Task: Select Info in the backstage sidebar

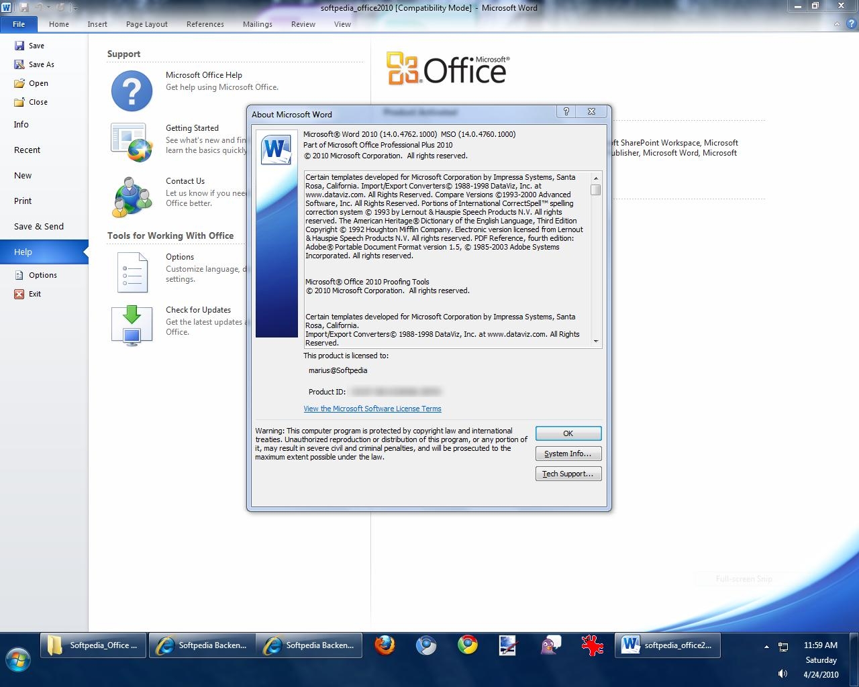Action: click(x=44, y=125)
